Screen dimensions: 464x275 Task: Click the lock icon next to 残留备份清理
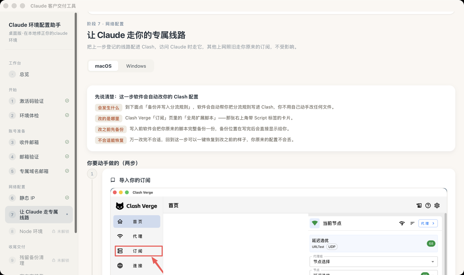pos(54,260)
